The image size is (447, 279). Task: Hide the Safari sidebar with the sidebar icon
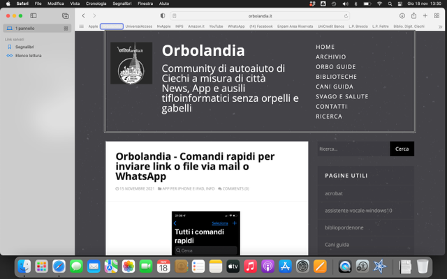34,15
